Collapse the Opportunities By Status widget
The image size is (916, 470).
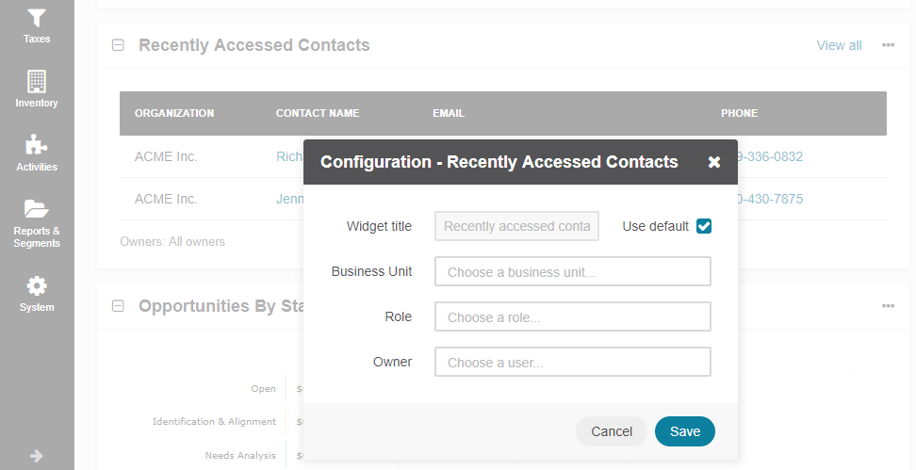coord(118,305)
